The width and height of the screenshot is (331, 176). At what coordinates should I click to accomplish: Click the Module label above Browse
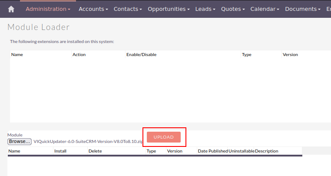(x=15, y=135)
